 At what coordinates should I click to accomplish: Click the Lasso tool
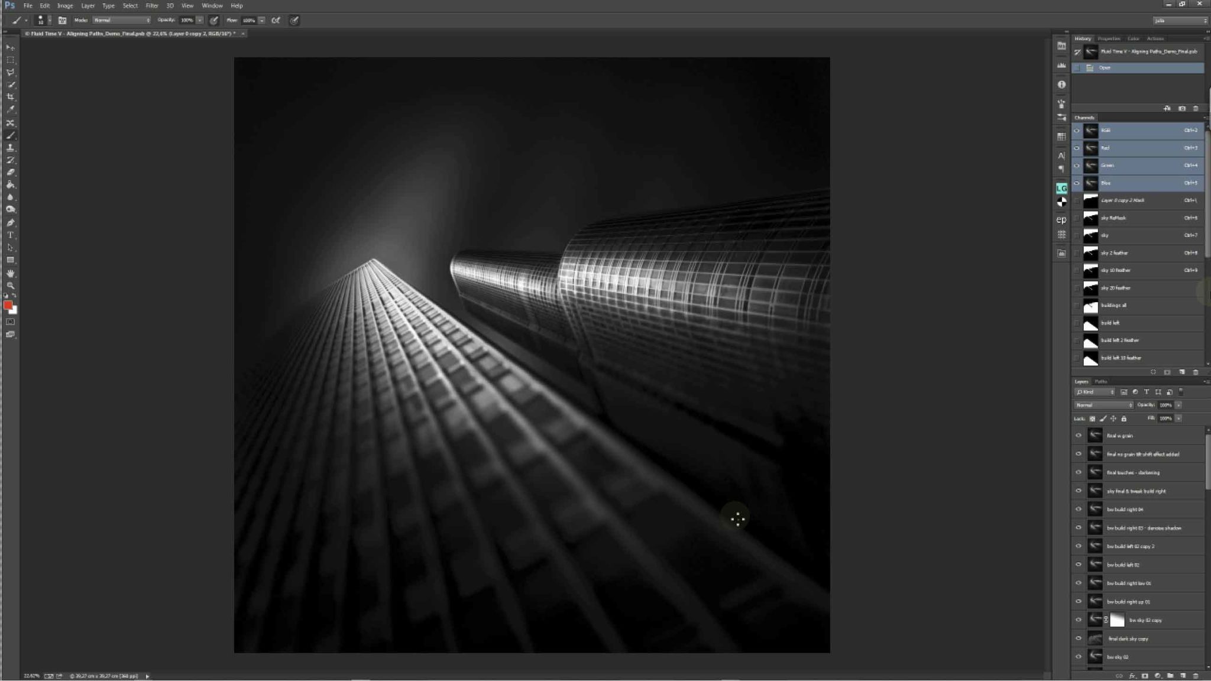[10, 72]
